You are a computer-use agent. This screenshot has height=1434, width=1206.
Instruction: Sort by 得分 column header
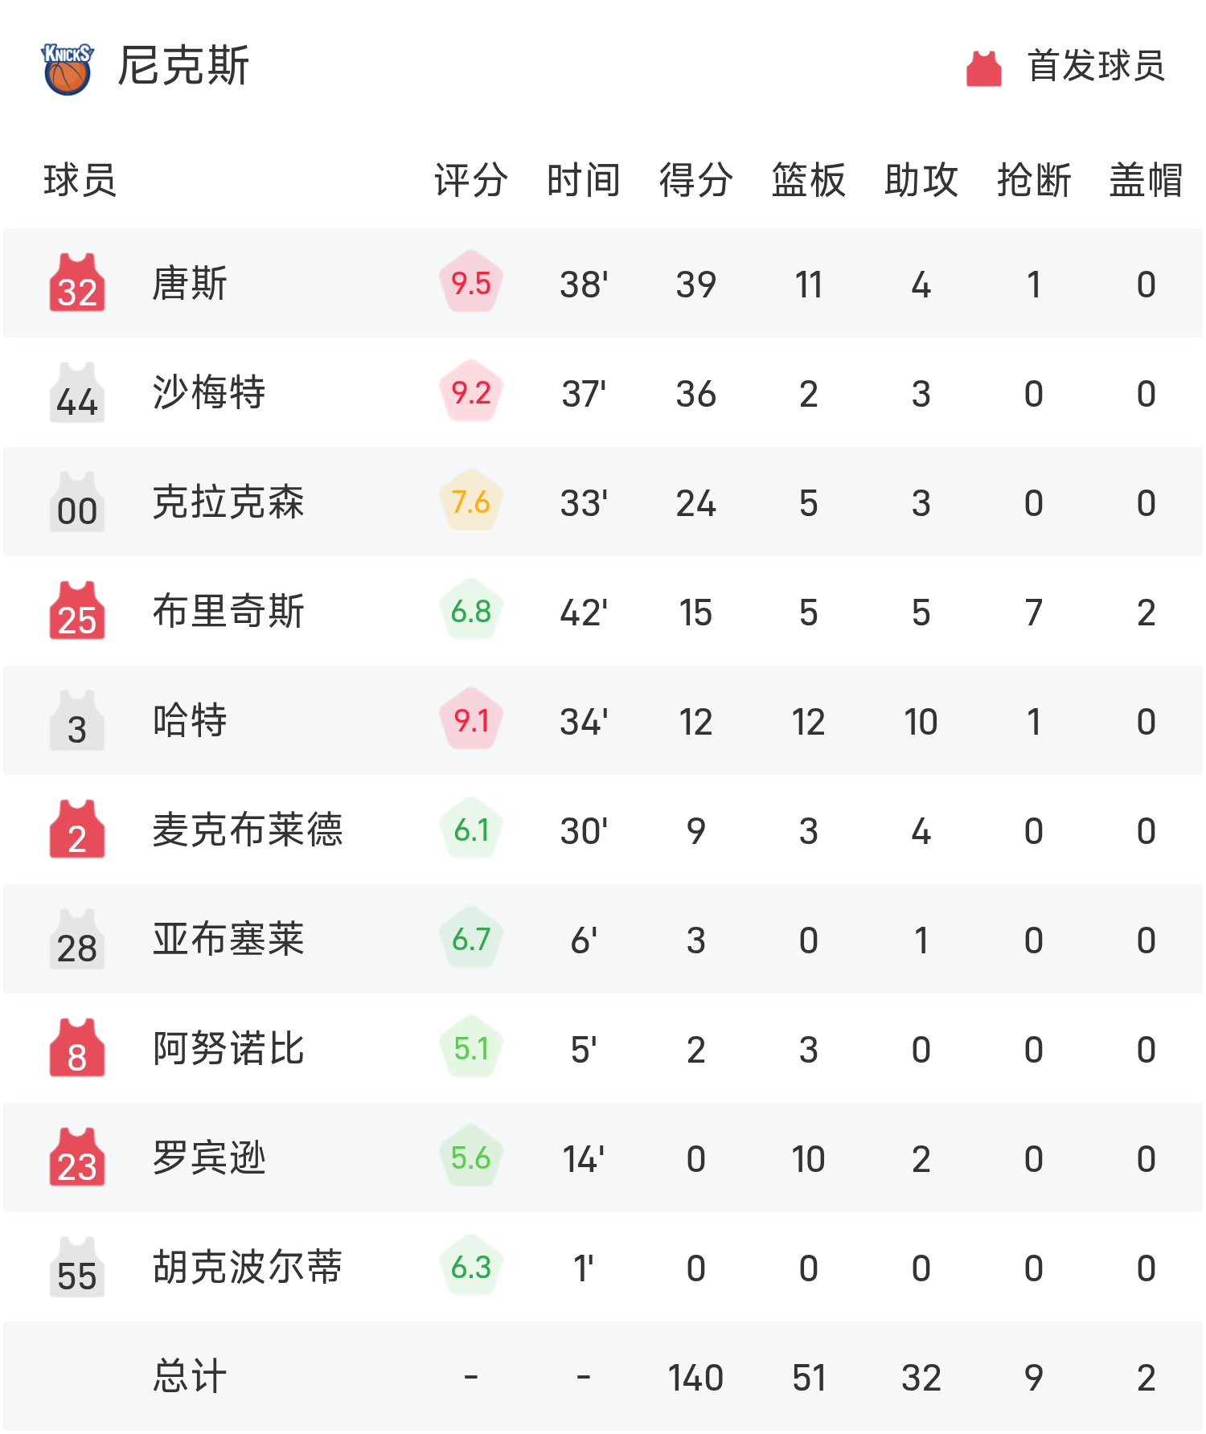click(695, 180)
